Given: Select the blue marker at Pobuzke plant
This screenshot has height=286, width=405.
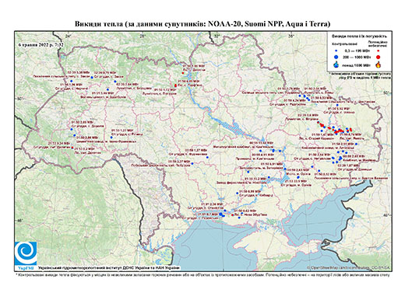Looking at the screenshot, I should click(x=192, y=164).
